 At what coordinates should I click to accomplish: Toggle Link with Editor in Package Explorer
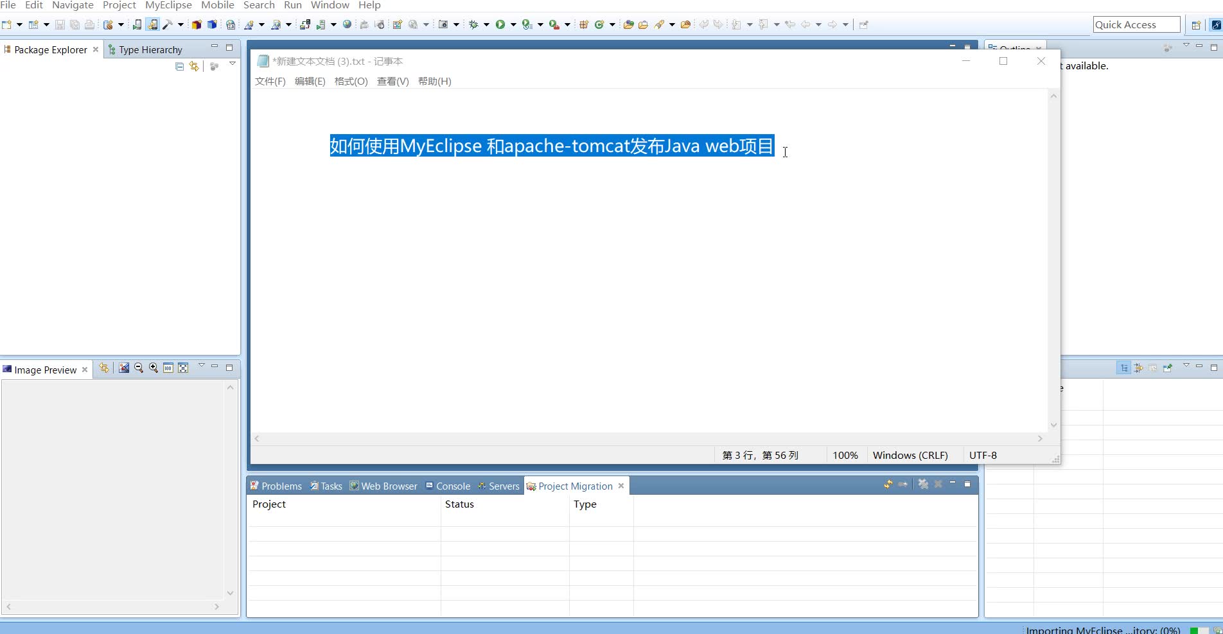[194, 65]
